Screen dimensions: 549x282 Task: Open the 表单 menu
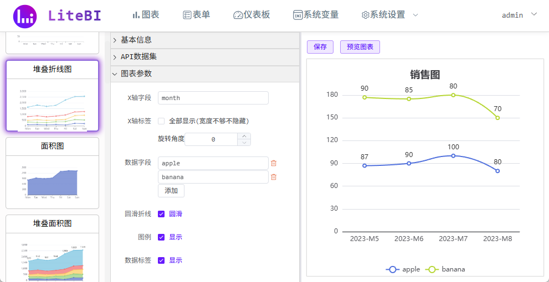coord(197,15)
